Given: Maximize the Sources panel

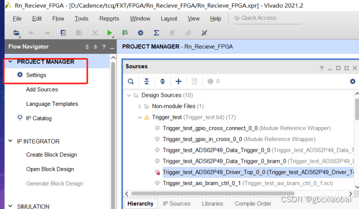Looking at the screenshot, I should 338,68.
